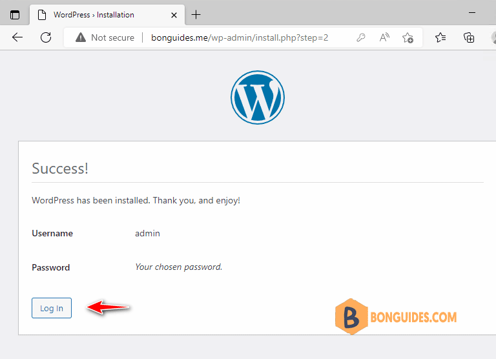Click the Not secure label
496x359 pixels.
[x=112, y=37]
